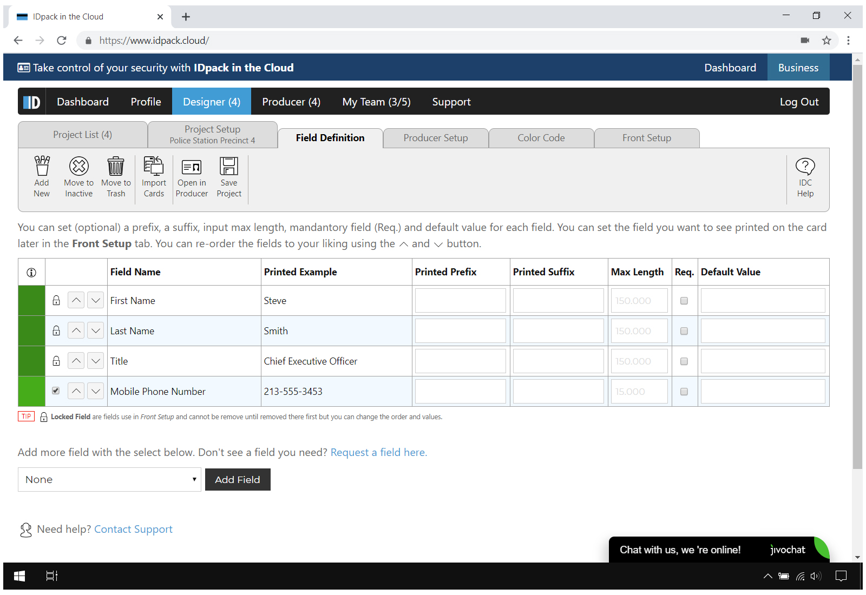Click the lock icon for Last Name
Viewport: 866px width, 595px height.
56,330
